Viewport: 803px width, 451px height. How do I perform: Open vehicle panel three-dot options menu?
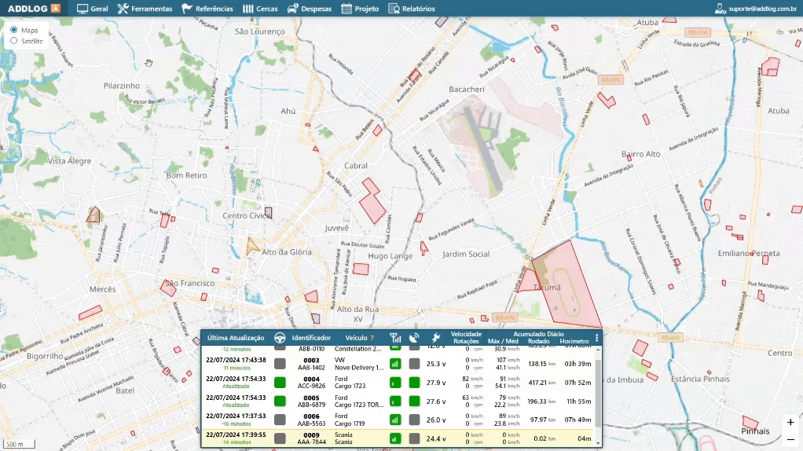(596, 338)
